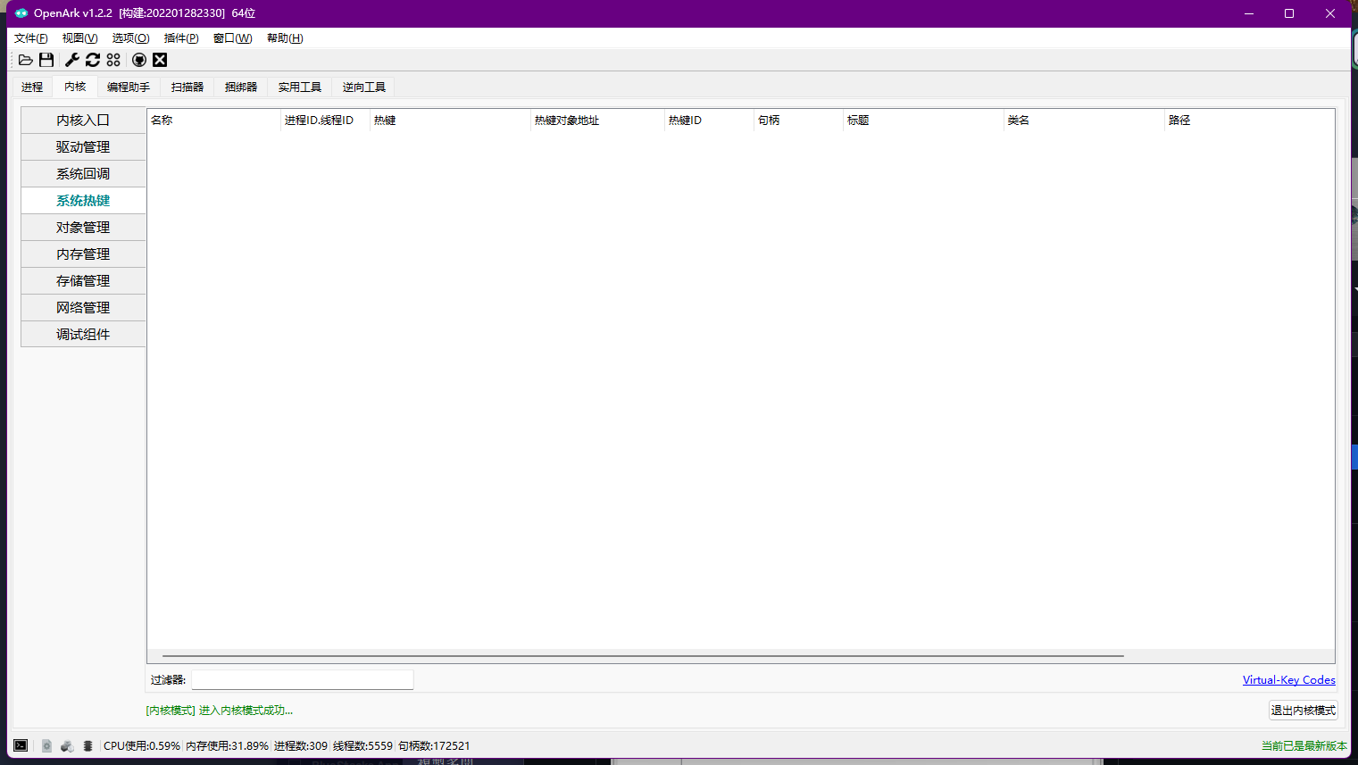Select 对象管理 in the sidebar
Image resolution: width=1358 pixels, height=765 pixels.
(83, 228)
